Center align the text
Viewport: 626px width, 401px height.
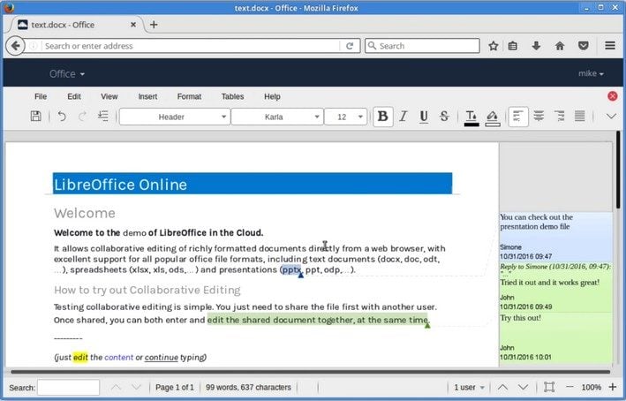pos(539,117)
